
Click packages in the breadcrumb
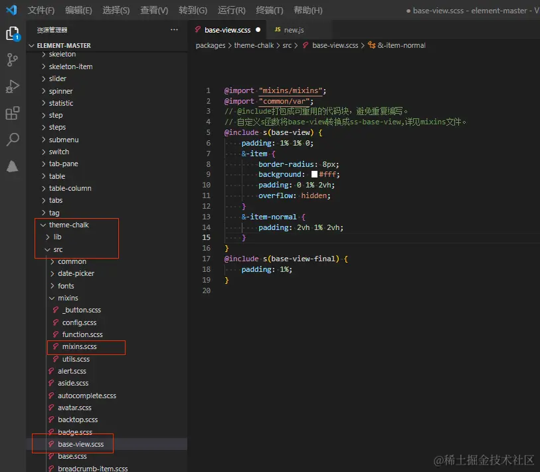(211, 45)
